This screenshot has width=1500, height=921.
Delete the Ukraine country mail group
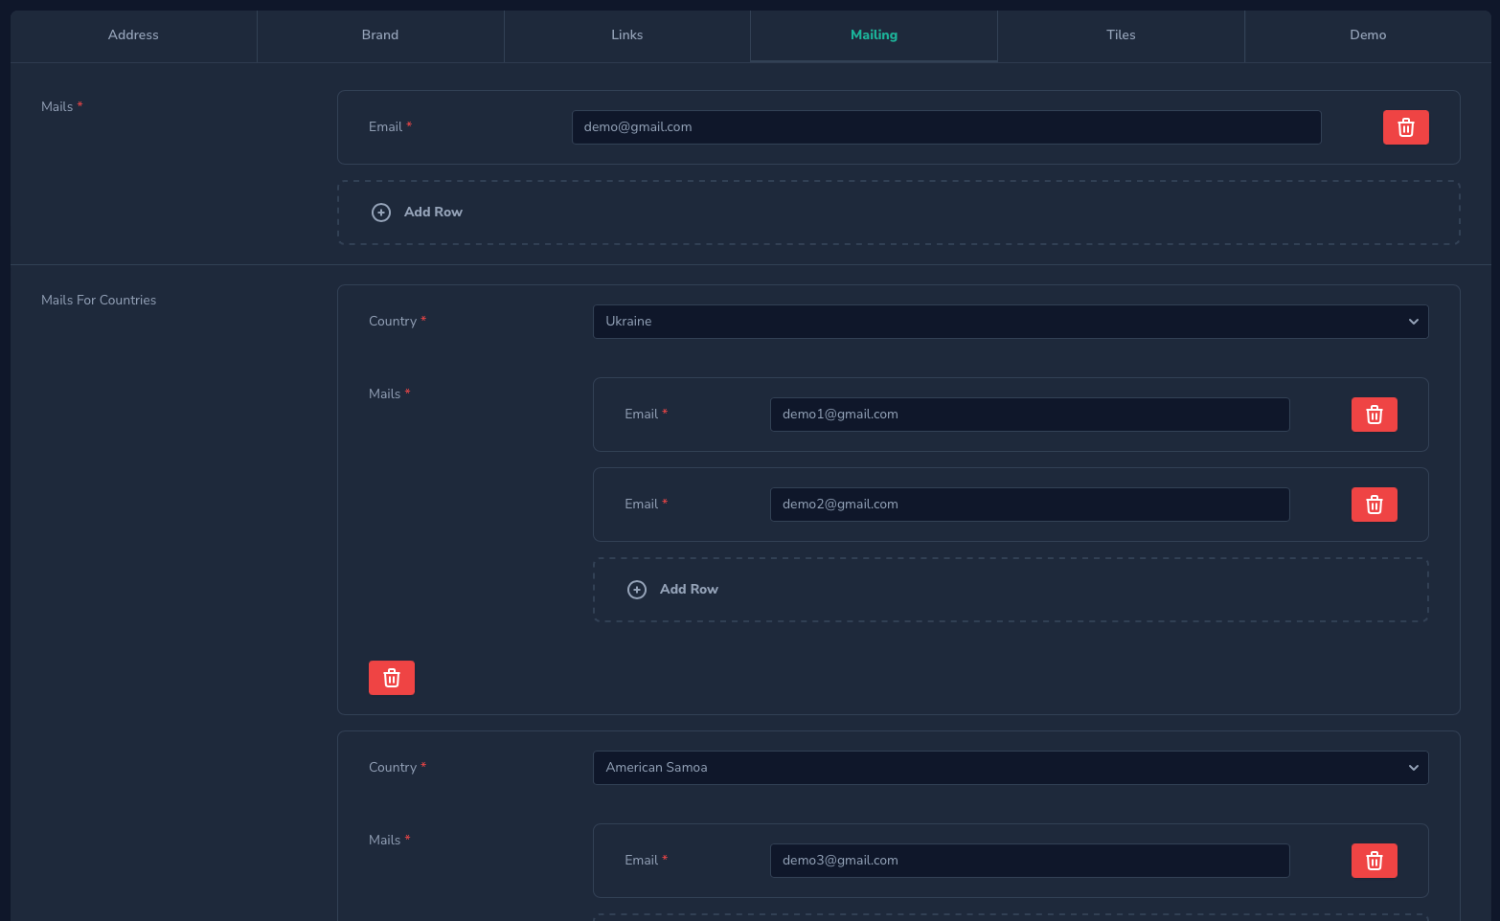click(391, 678)
